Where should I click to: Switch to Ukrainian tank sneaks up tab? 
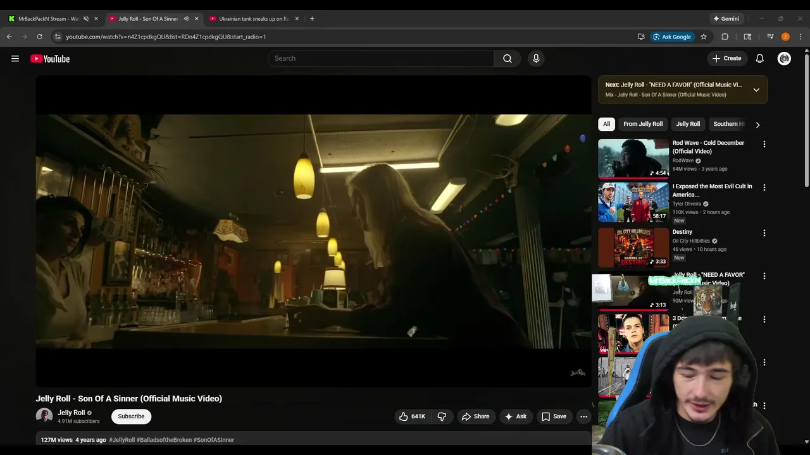(254, 18)
